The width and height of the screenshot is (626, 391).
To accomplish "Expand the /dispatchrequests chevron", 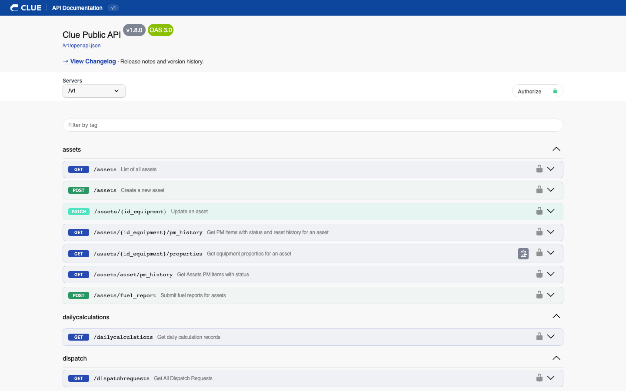I will tap(551, 378).
